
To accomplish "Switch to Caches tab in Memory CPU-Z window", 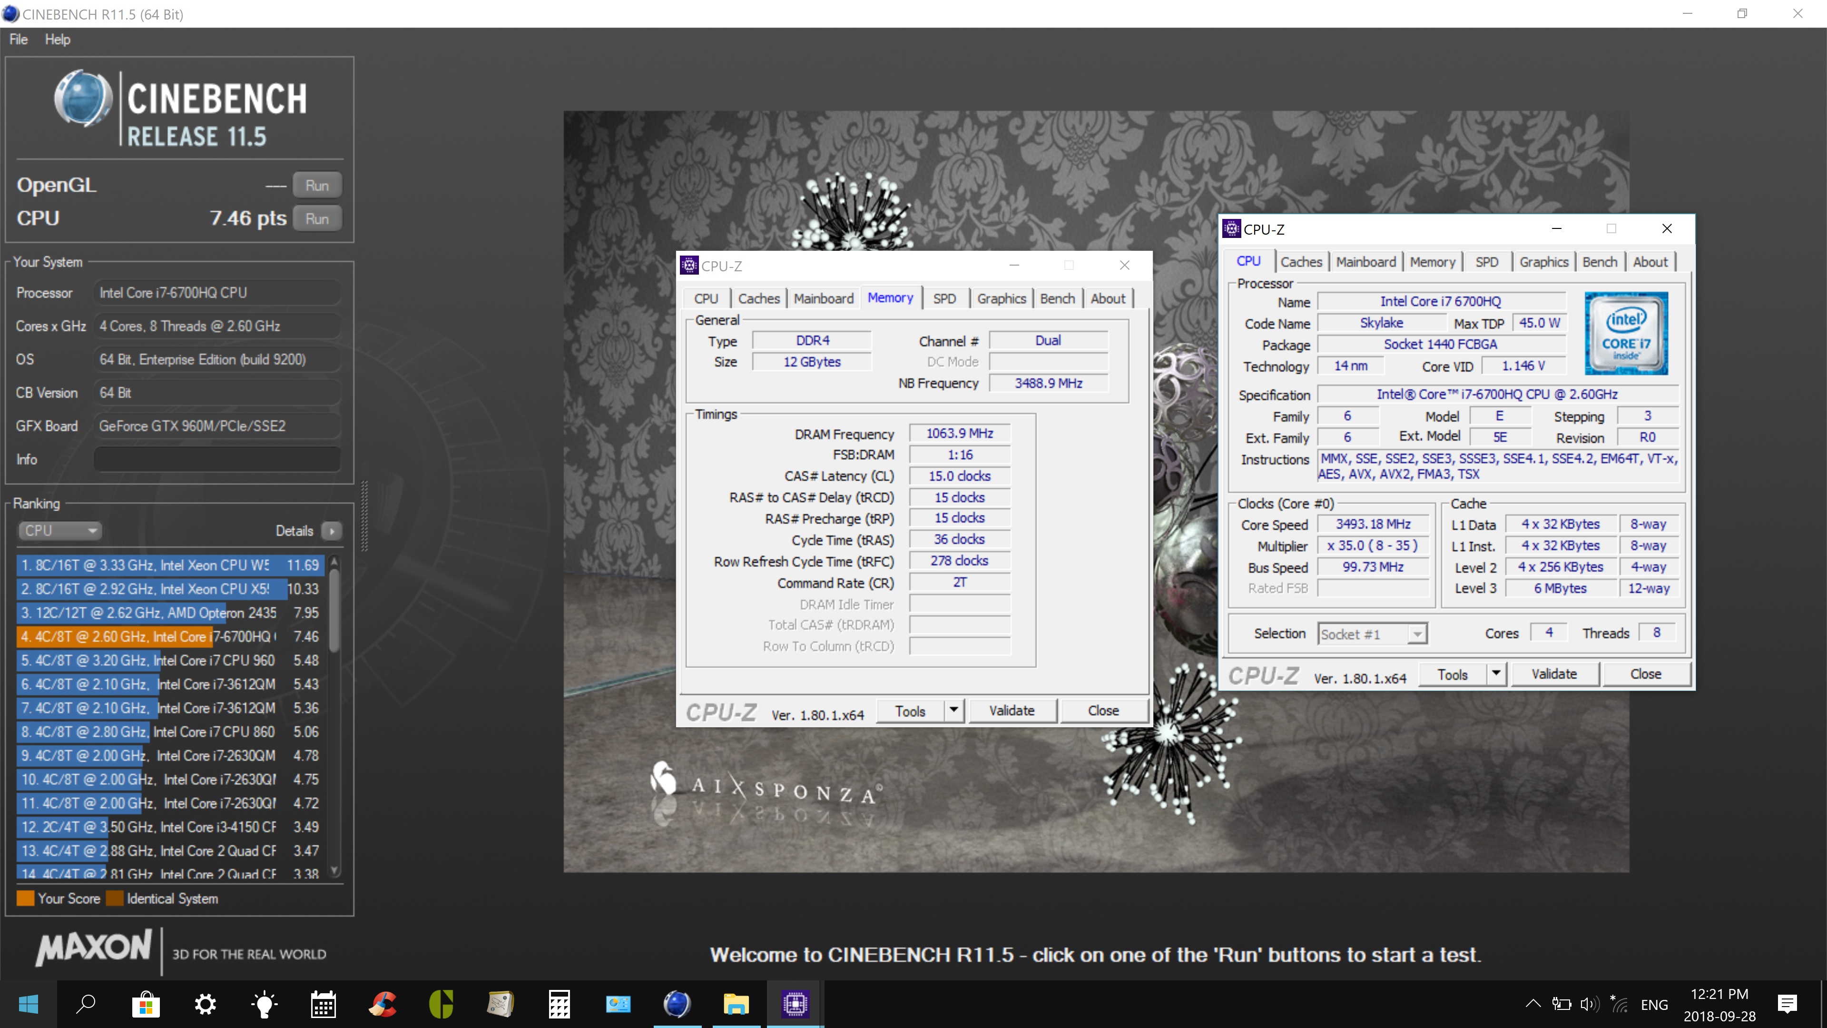I will (x=758, y=299).
